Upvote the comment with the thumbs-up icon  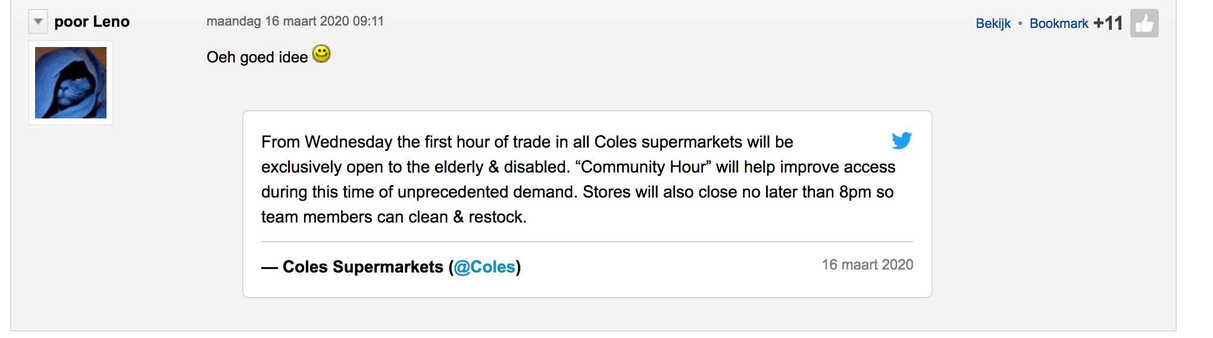point(1144,24)
